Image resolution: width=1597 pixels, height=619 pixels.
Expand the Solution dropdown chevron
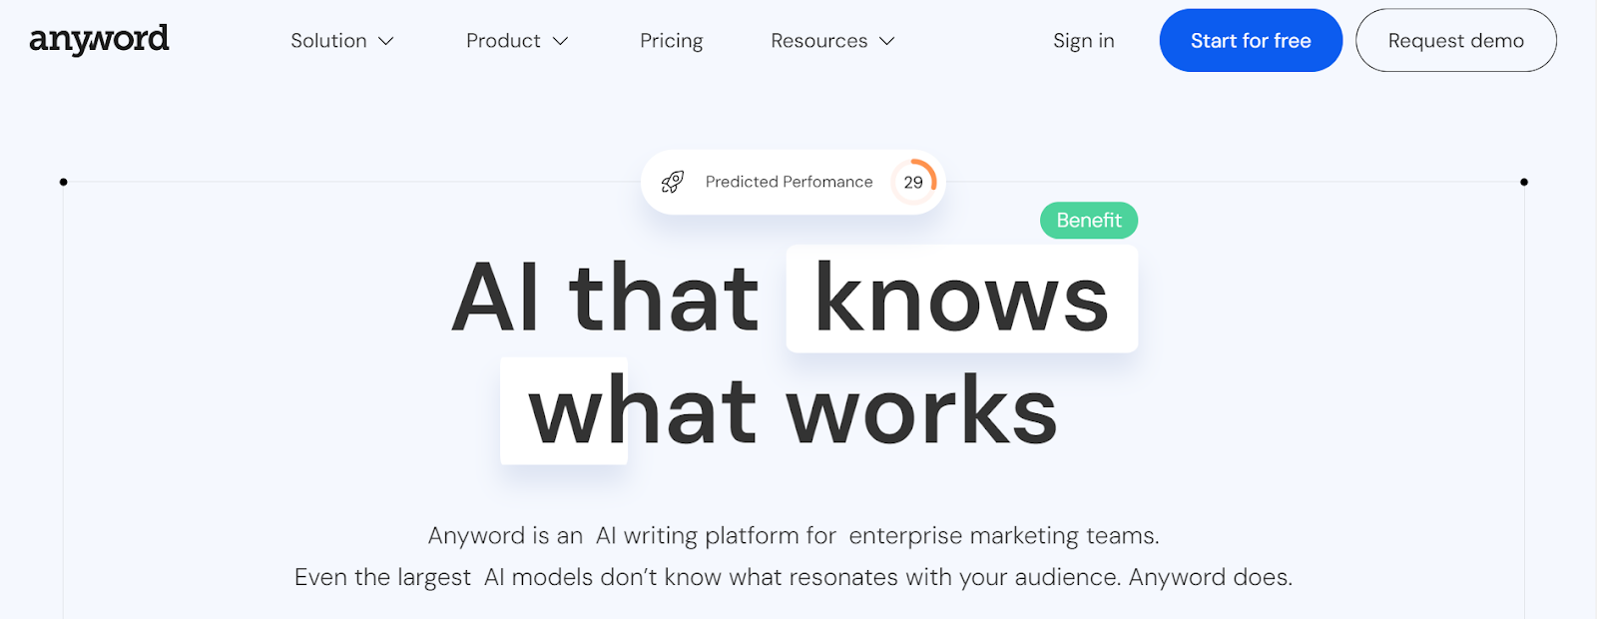386,41
